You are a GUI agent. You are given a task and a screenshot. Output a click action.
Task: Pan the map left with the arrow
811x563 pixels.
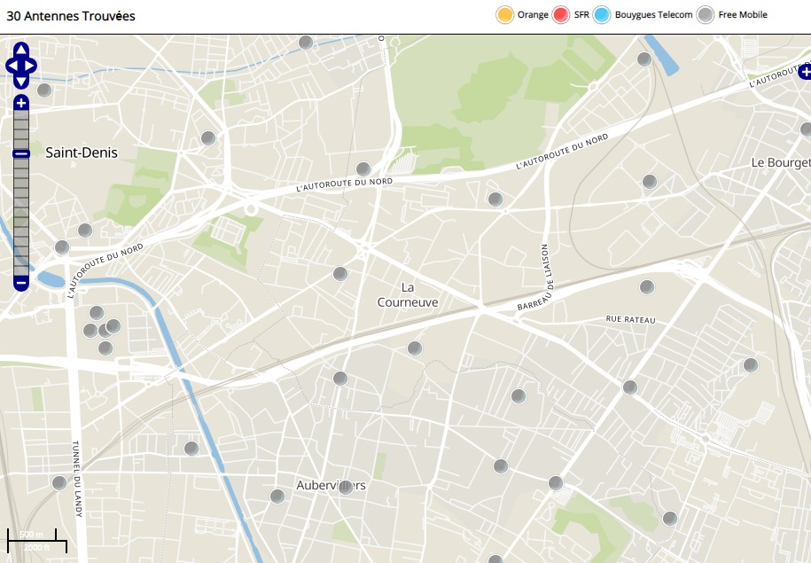(x=12, y=66)
